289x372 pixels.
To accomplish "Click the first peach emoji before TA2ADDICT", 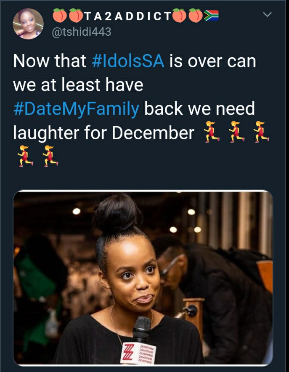I will pyautogui.click(x=59, y=16).
